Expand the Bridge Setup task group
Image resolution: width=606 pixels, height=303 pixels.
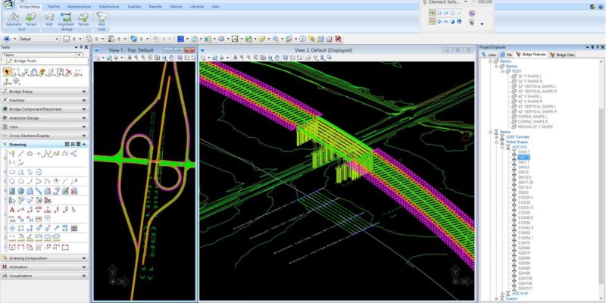(x=45, y=92)
